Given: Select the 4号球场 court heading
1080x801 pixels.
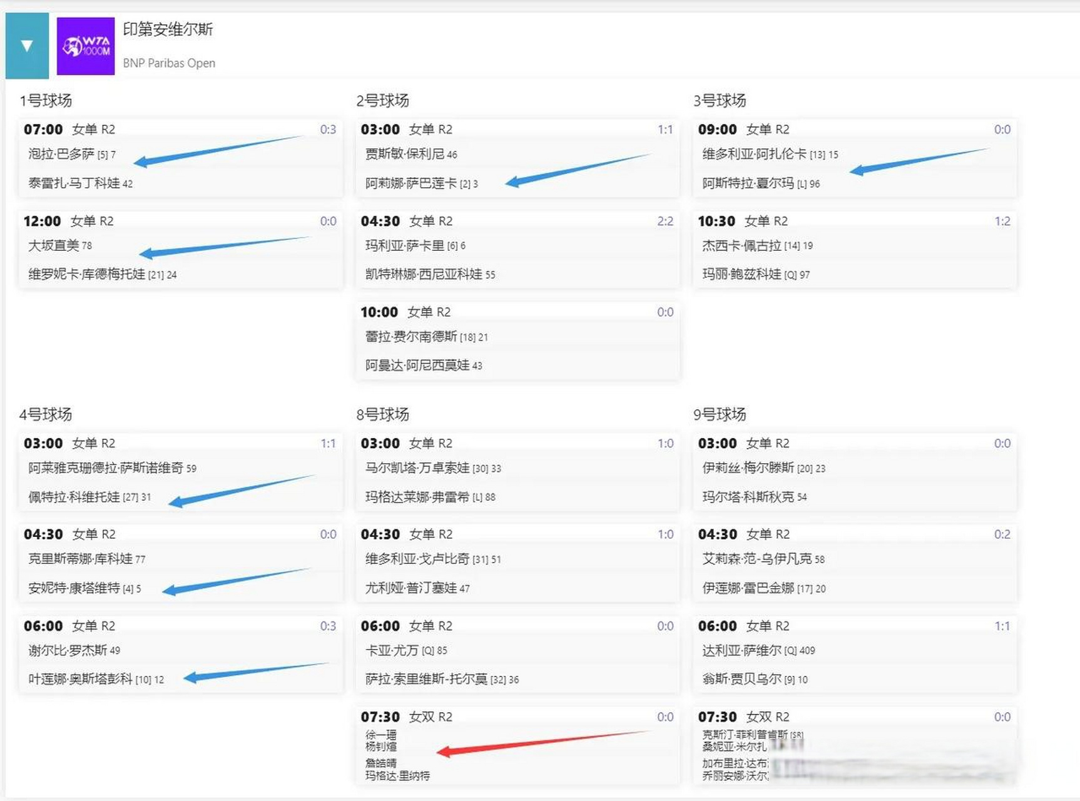Looking at the screenshot, I should click(46, 414).
